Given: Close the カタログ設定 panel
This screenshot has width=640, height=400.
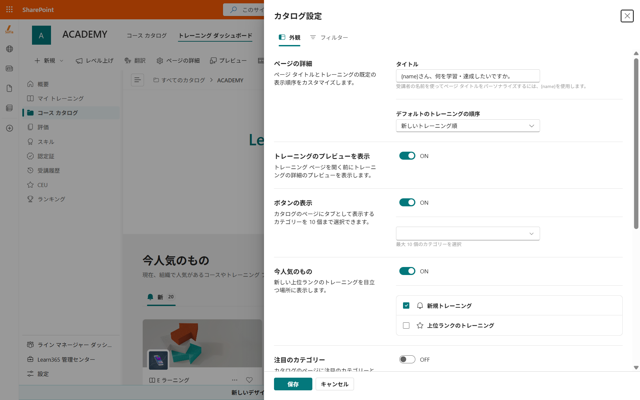Looking at the screenshot, I should [627, 16].
